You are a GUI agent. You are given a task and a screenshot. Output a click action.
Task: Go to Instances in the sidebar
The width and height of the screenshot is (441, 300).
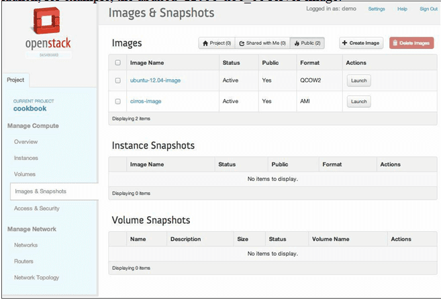tap(26, 158)
